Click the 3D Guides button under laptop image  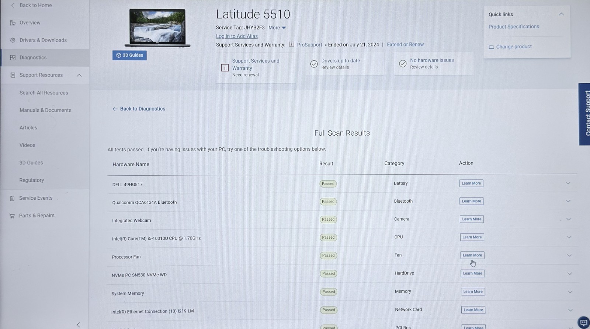[x=129, y=55]
